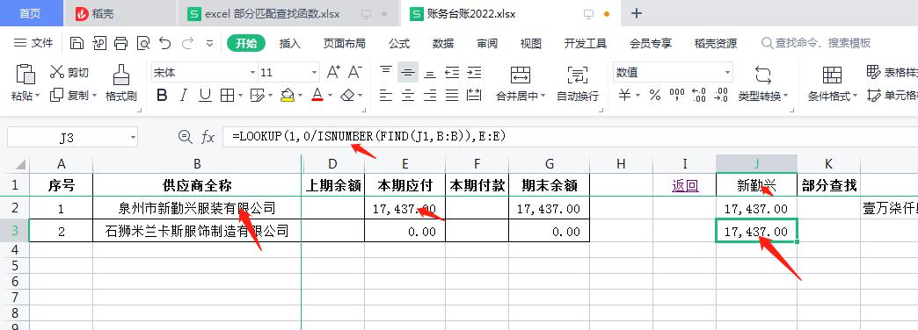Click the column G header

click(x=550, y=164)
